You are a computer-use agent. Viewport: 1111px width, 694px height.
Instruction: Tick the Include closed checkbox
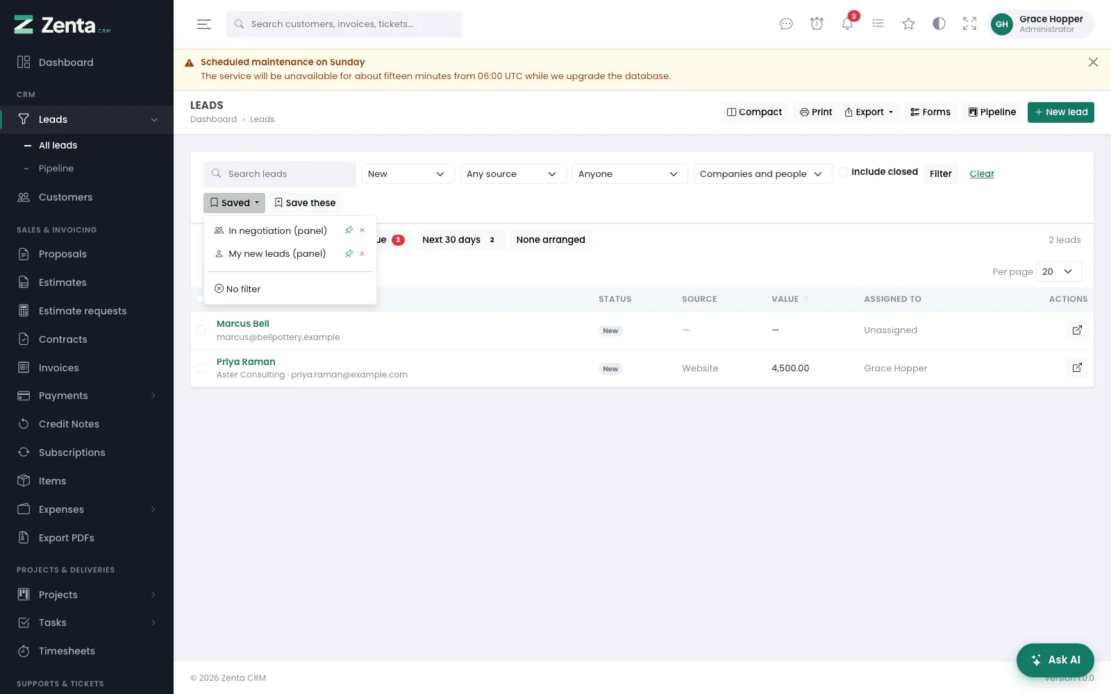tap(842, 172)
